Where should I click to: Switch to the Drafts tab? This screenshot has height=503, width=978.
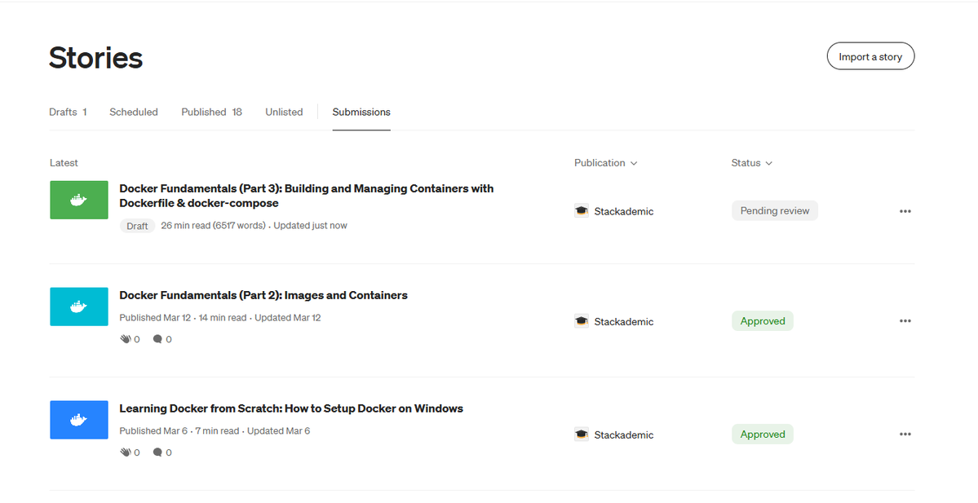68,113
